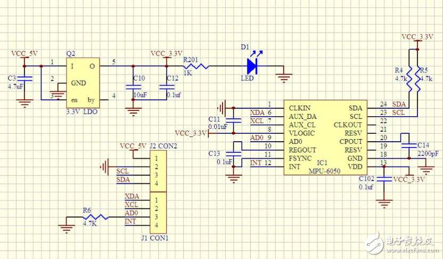Click the INT net label at pin 12

click(255, 163)
